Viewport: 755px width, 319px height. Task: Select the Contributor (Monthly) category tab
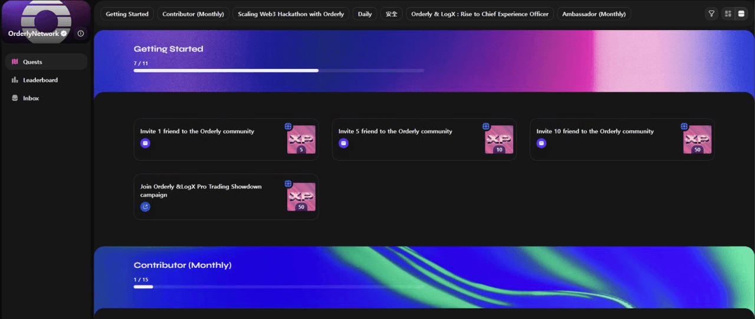coord(193,14)
